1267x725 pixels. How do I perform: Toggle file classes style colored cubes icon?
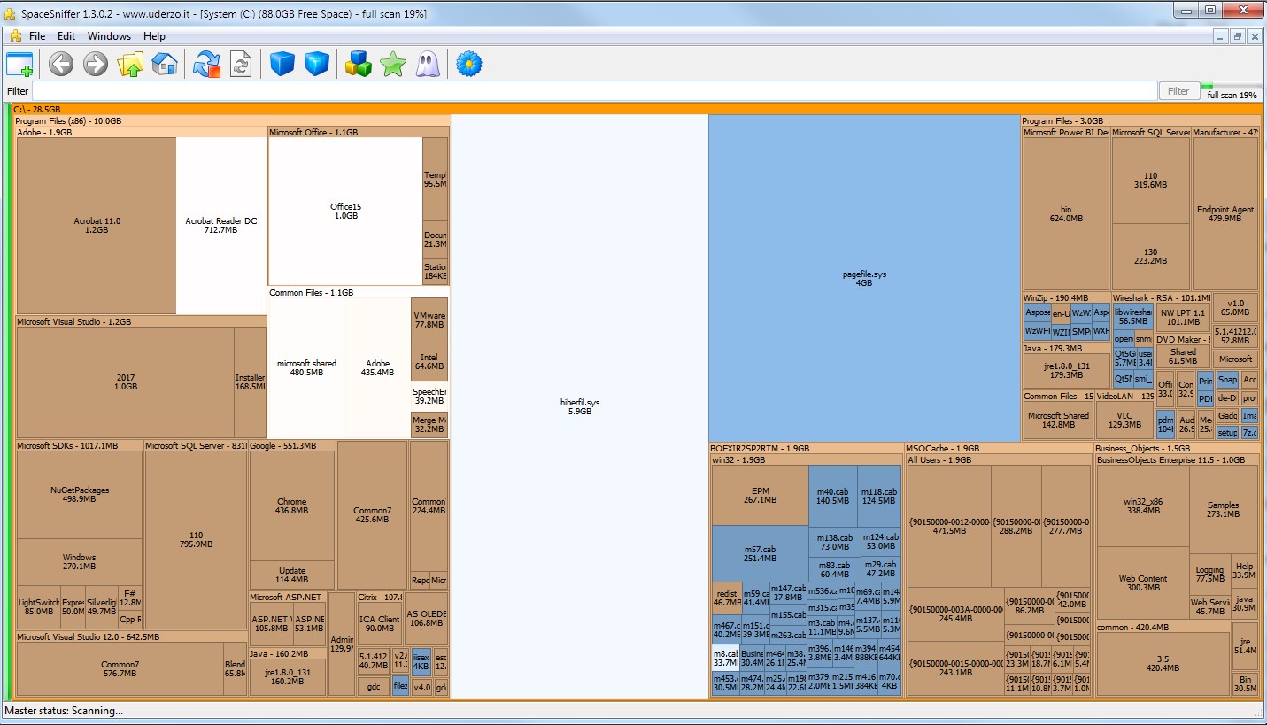pos(358,64)
